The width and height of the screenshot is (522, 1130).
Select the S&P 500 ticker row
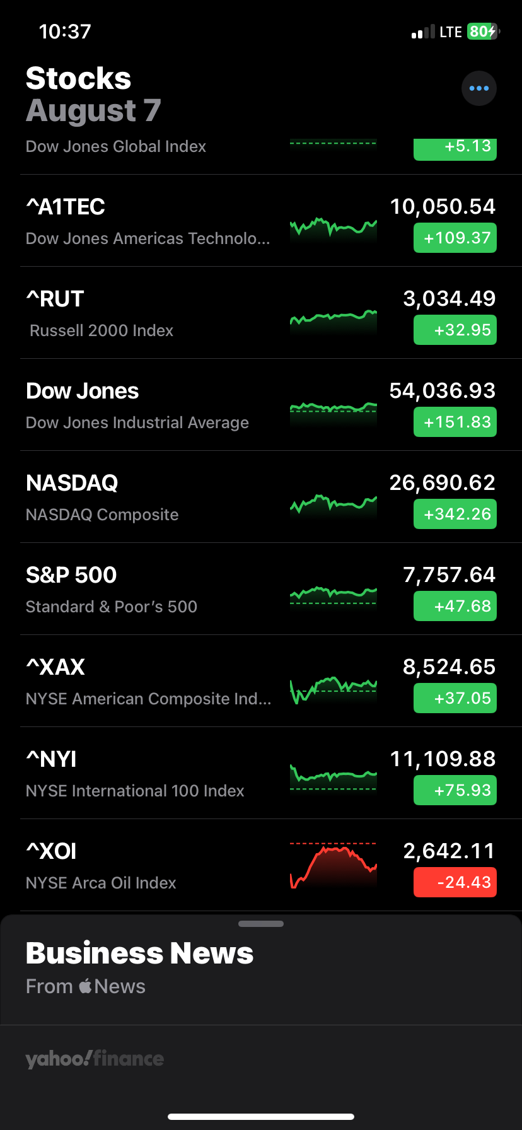261,589
